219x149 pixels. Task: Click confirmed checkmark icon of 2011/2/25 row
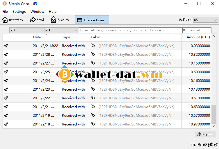tap(6, 72)
